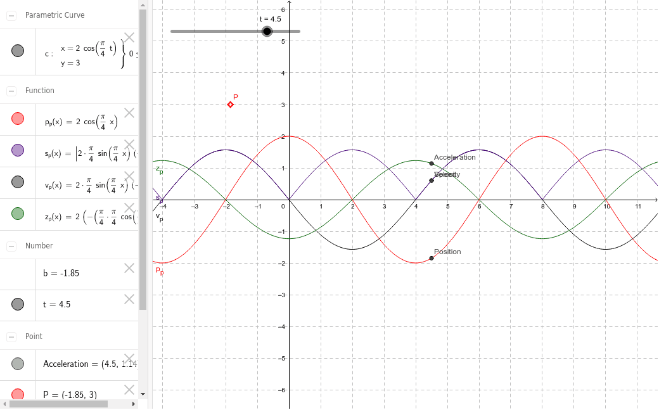This screenshot has width=659, height=410.
Task: Select the Acceleration point on green curve
Action: (x=432, y=163)
